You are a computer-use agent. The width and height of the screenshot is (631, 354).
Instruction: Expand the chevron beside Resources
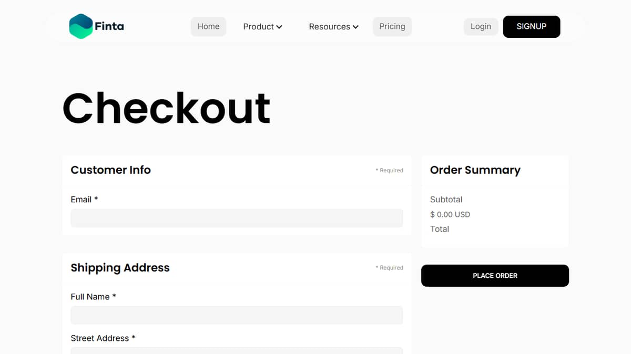[355, 27]
